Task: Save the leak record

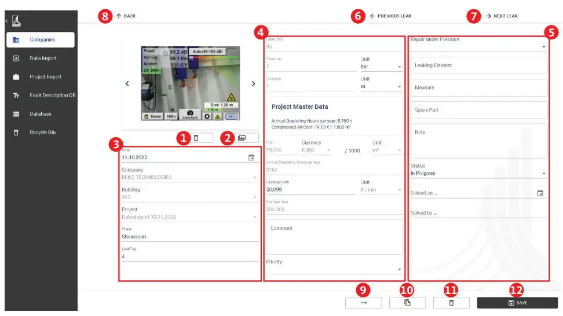Action: pyautogui.click(x=517, y=303)
